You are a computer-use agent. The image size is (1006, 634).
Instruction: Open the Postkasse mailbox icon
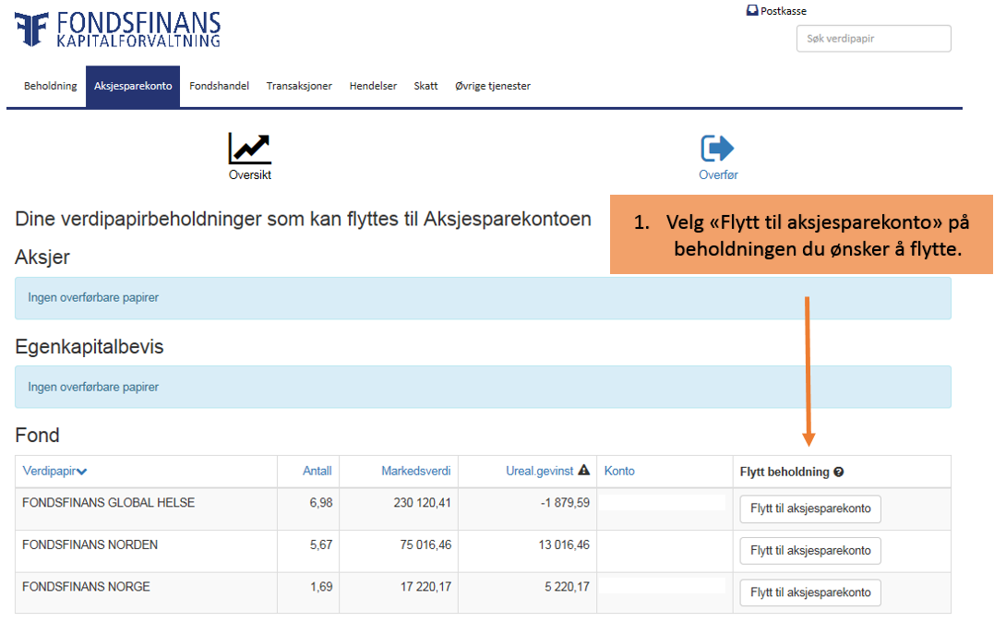click(x=752, y=10)
